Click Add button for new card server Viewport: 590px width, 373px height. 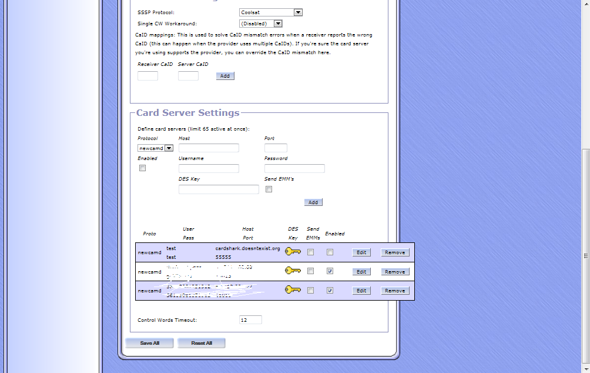(x=313, y=202)
